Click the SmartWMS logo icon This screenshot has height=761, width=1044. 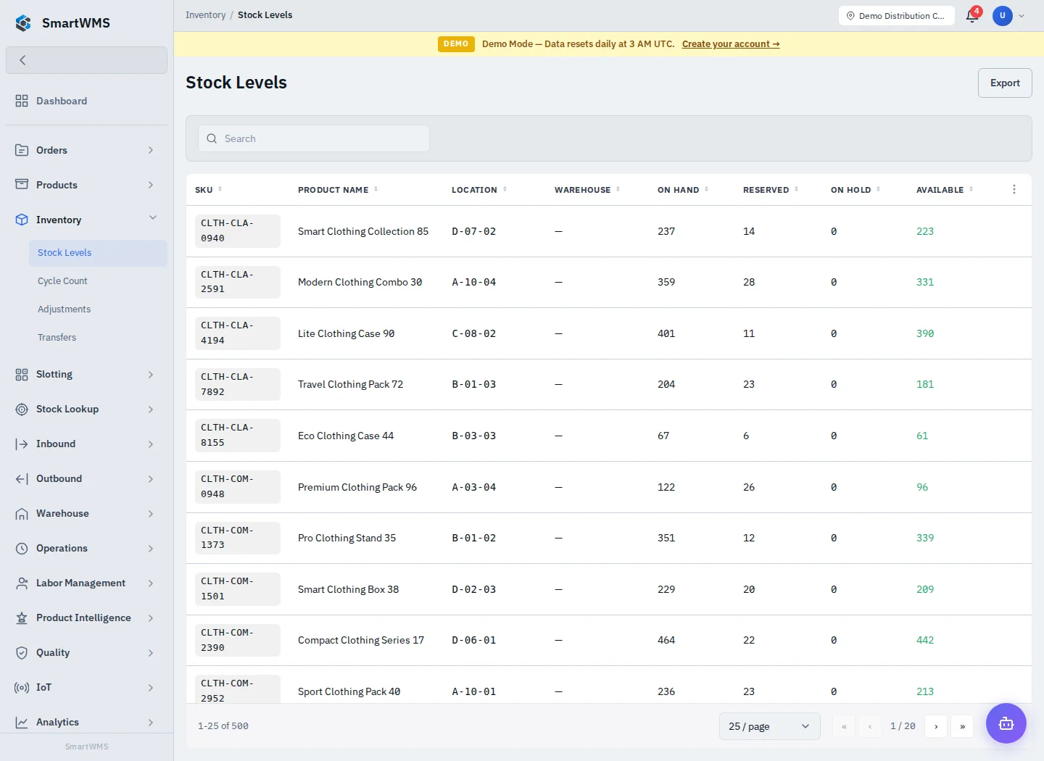tap(23, 23)
